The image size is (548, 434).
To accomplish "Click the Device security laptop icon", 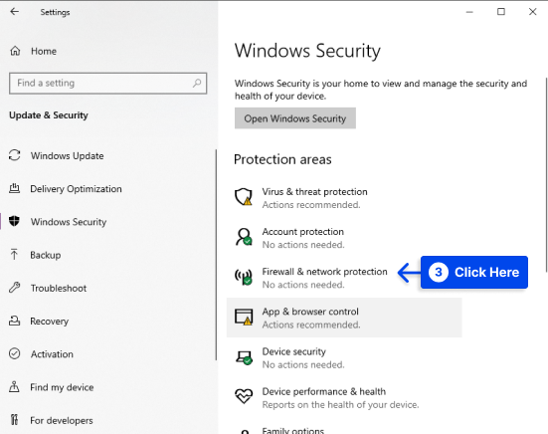I will pyautogui.click(x=244, y=357).
